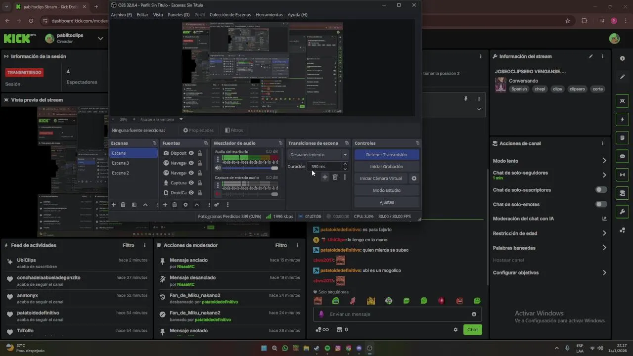The image size is (633, 356).
Task: Toggle Chat de solo-suscriptores switch
Action: click(x=601, y=190)
